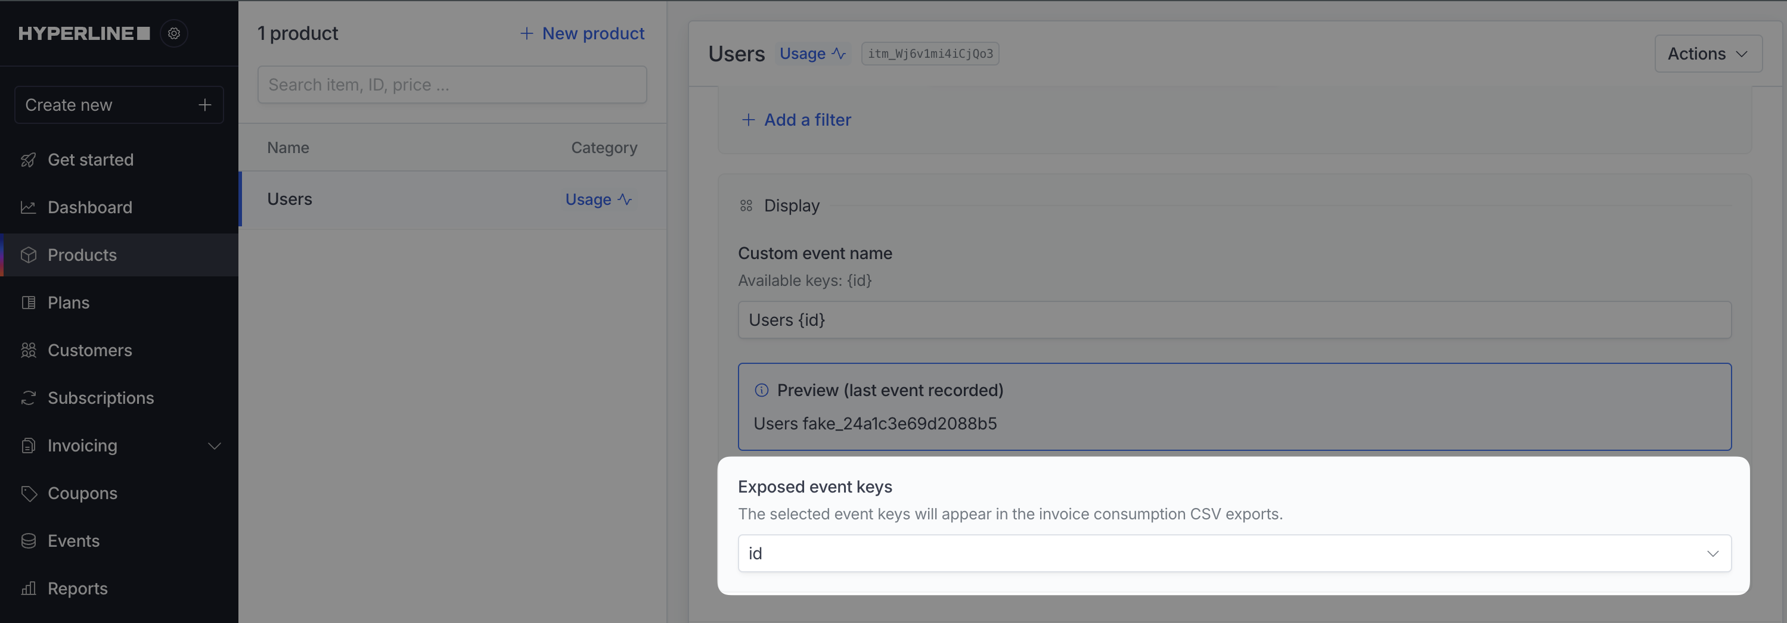1787x623 pixels.
Task: Click the Usage label in Users row
Action: coord(588,200)
